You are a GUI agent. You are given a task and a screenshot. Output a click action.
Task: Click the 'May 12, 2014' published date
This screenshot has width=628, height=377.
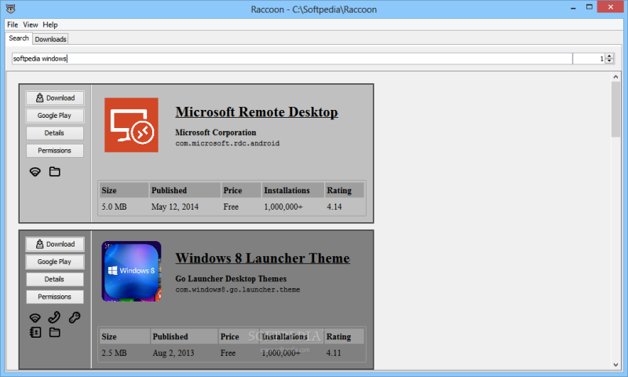click(x=174, y=207)
